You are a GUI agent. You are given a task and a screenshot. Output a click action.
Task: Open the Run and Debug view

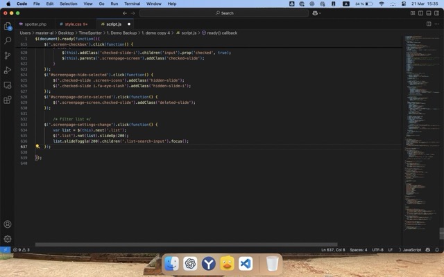click(x=8, y=70)
